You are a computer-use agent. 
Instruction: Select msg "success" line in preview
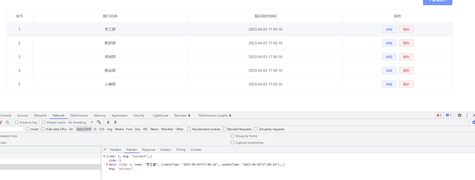pyautogui.click(x=121, y=169)
